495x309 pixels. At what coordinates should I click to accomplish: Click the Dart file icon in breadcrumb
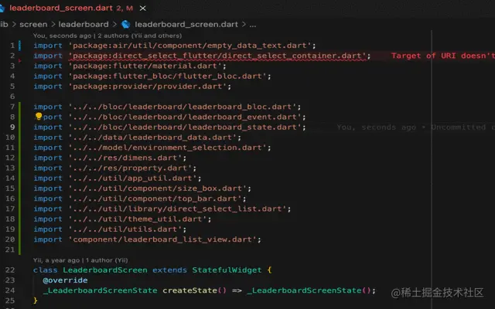coord(126,24)
